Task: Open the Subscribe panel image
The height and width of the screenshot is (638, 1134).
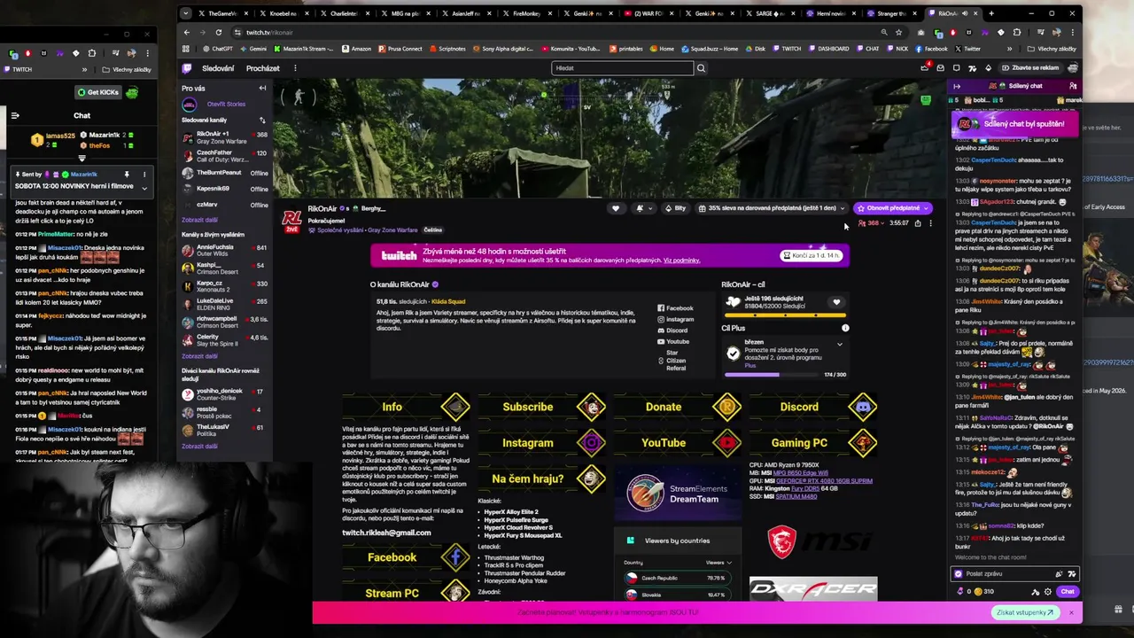Action: 543,407
